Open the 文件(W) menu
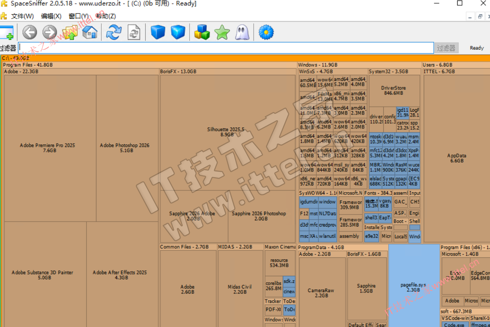The width and height of the screenshot is (490, 327). click(x=22, y=16)
